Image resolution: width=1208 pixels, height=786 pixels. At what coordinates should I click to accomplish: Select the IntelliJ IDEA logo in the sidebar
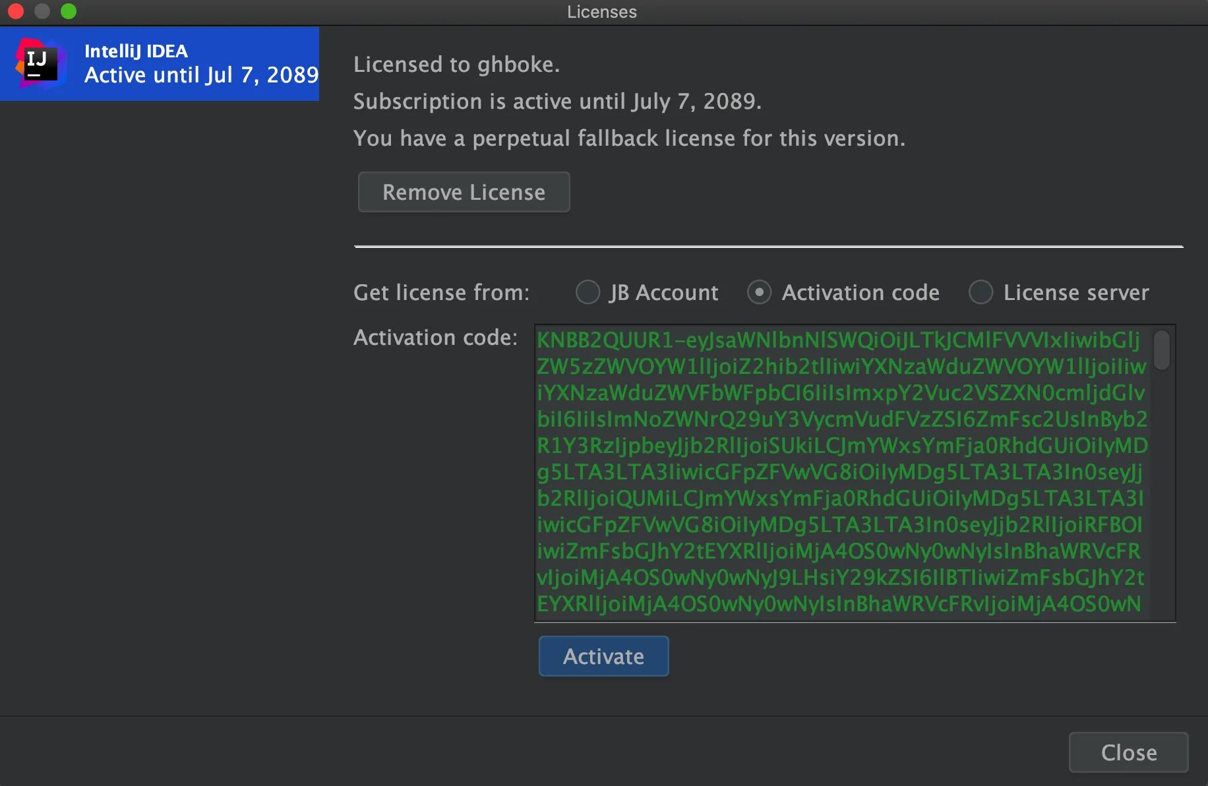(x=42, y=63)
